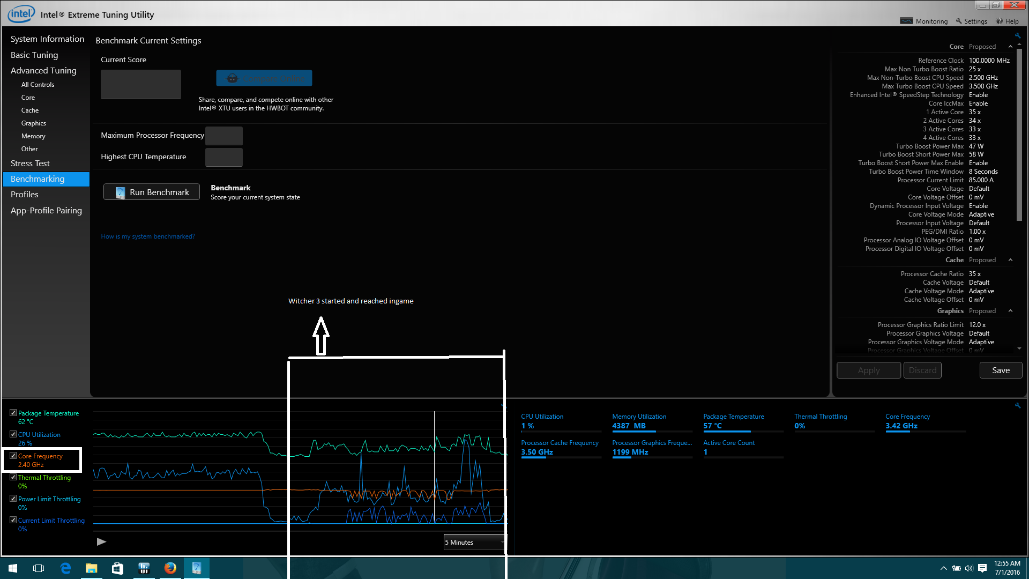The height and width of the screenshot is (579, 1029).
Task: Click the Intel logo
Action: tap(21, 14)
